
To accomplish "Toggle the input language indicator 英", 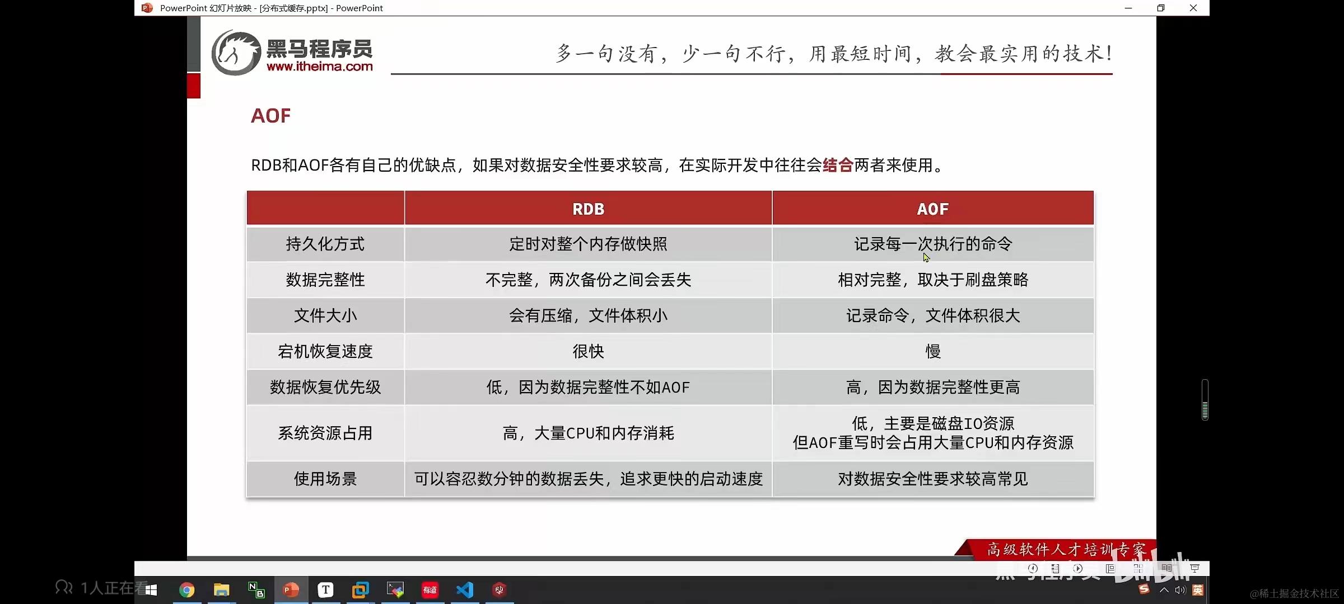I will (1198, 590).
